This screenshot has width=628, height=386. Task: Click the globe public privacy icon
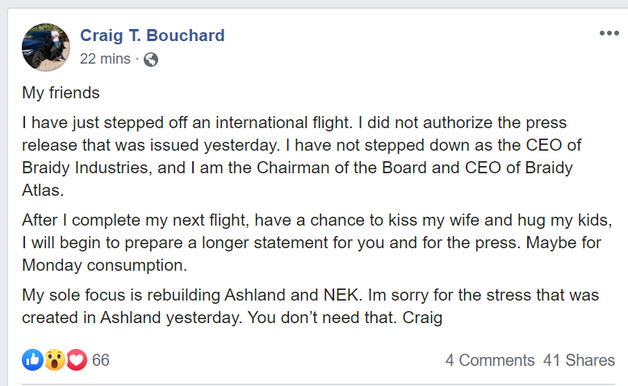150,59
